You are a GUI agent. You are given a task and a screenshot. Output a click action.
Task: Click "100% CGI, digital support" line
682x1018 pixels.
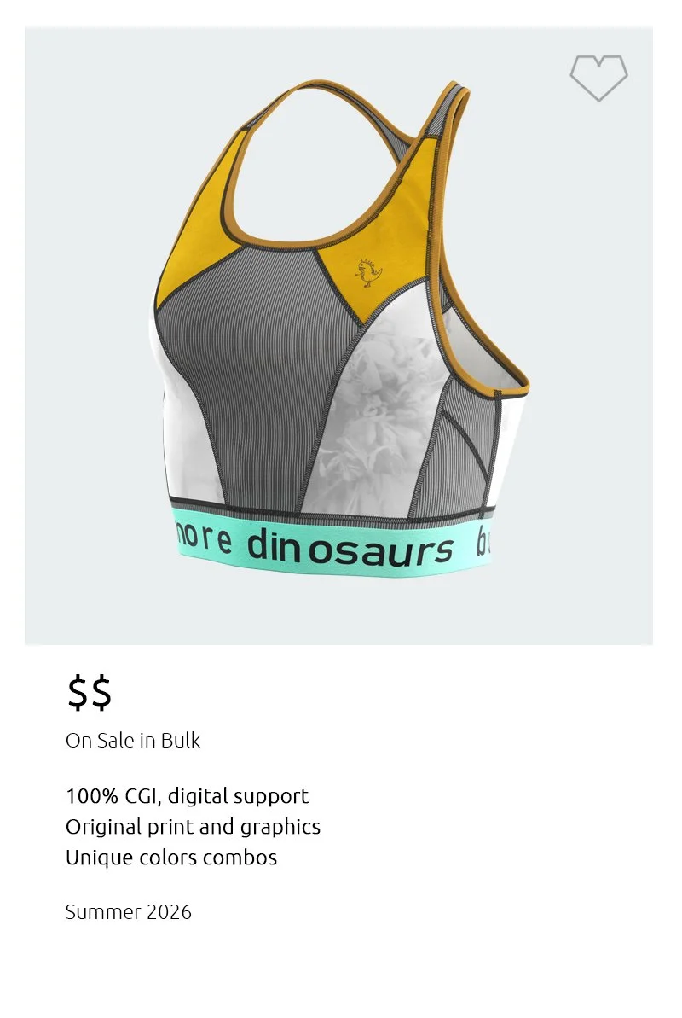pos(187,796)
